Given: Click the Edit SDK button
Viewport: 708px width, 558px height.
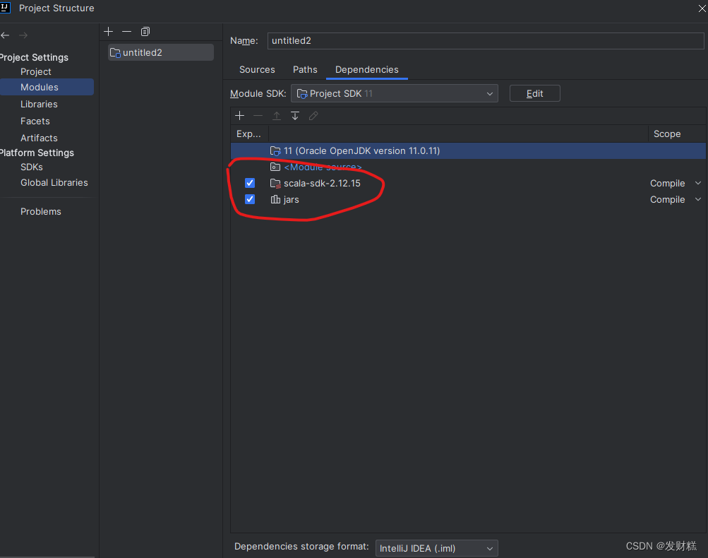Looking at the screenshot, I should [534, 93].
